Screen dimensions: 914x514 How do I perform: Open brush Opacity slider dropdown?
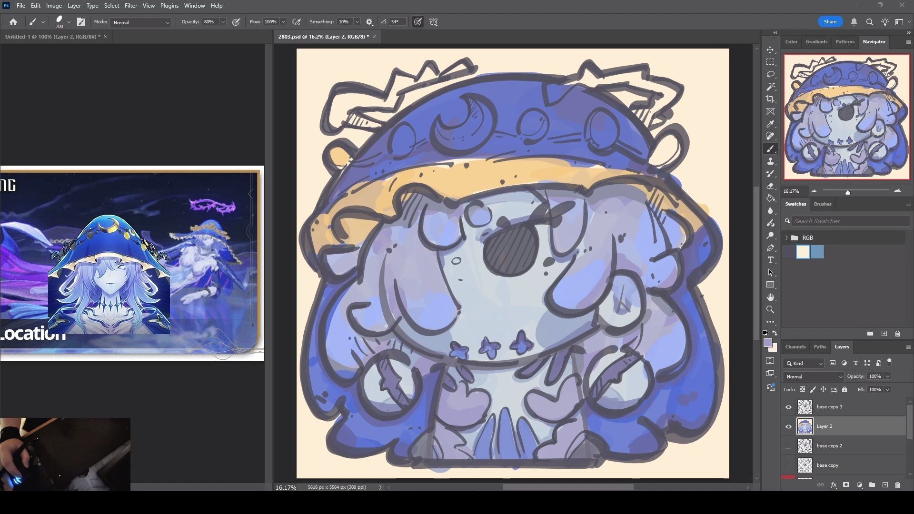click(222, 22)
